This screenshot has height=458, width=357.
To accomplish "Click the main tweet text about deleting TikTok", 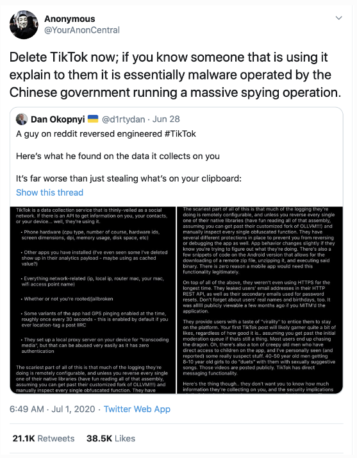I will 175,75.
